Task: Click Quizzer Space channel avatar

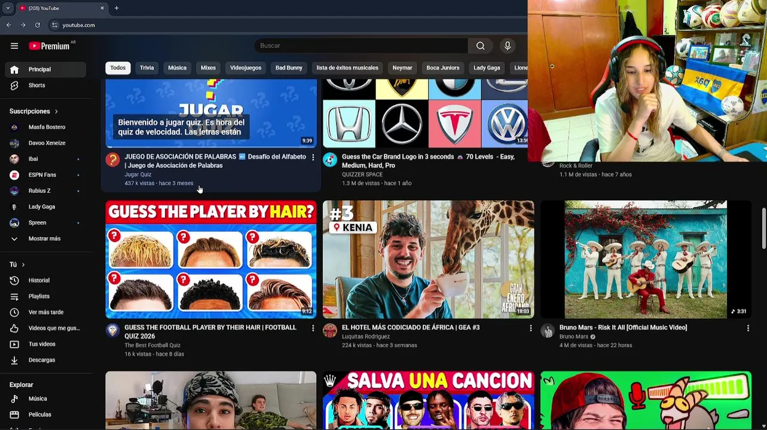Action: coord(330,159)
